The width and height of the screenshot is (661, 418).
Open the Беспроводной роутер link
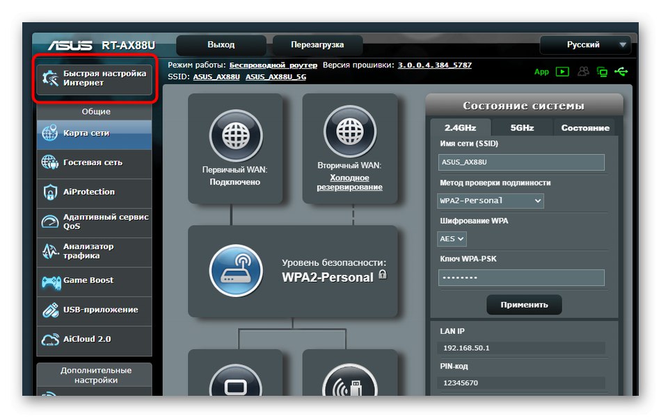(x=273, y=65)
